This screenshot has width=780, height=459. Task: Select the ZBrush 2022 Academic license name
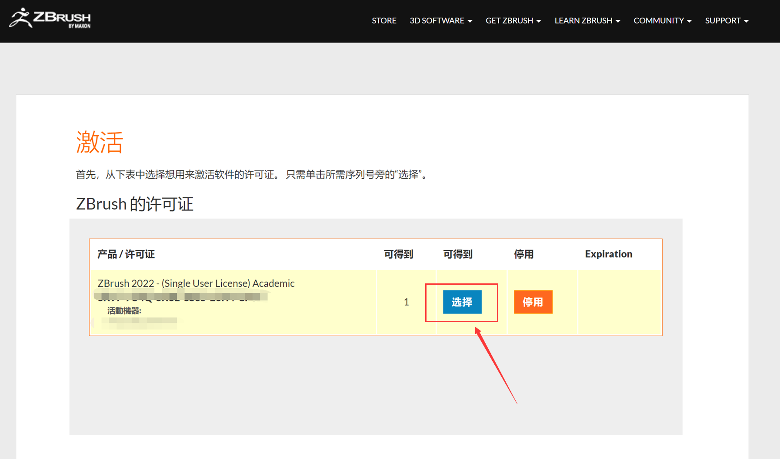(x=196, y=283)
